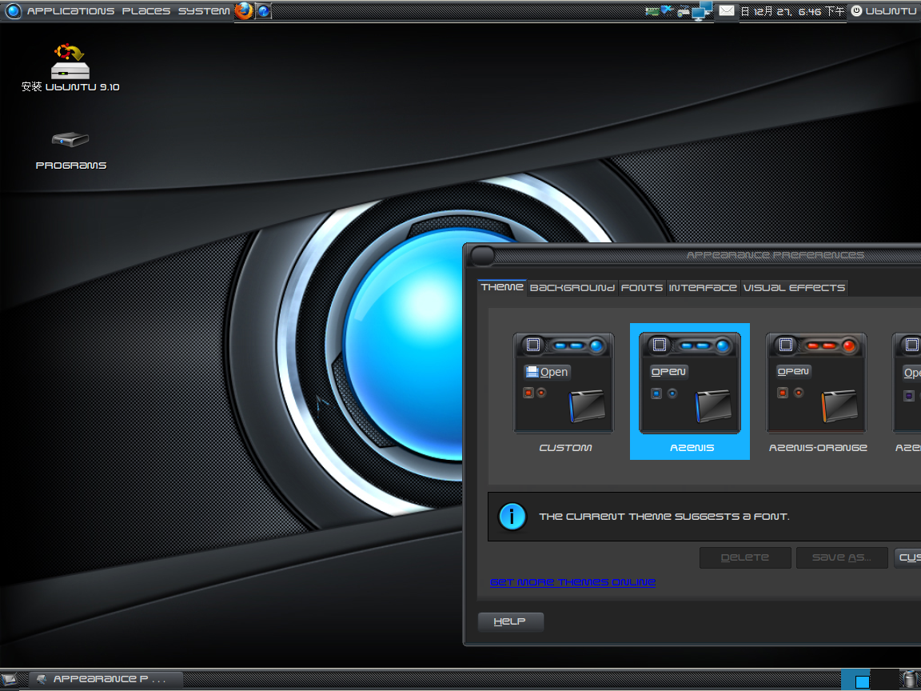Open the mail envelope icon in the tray

(x=725, y=10)
